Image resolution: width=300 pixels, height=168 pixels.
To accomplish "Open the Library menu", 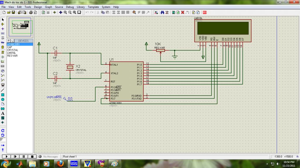I will [81, 7].
